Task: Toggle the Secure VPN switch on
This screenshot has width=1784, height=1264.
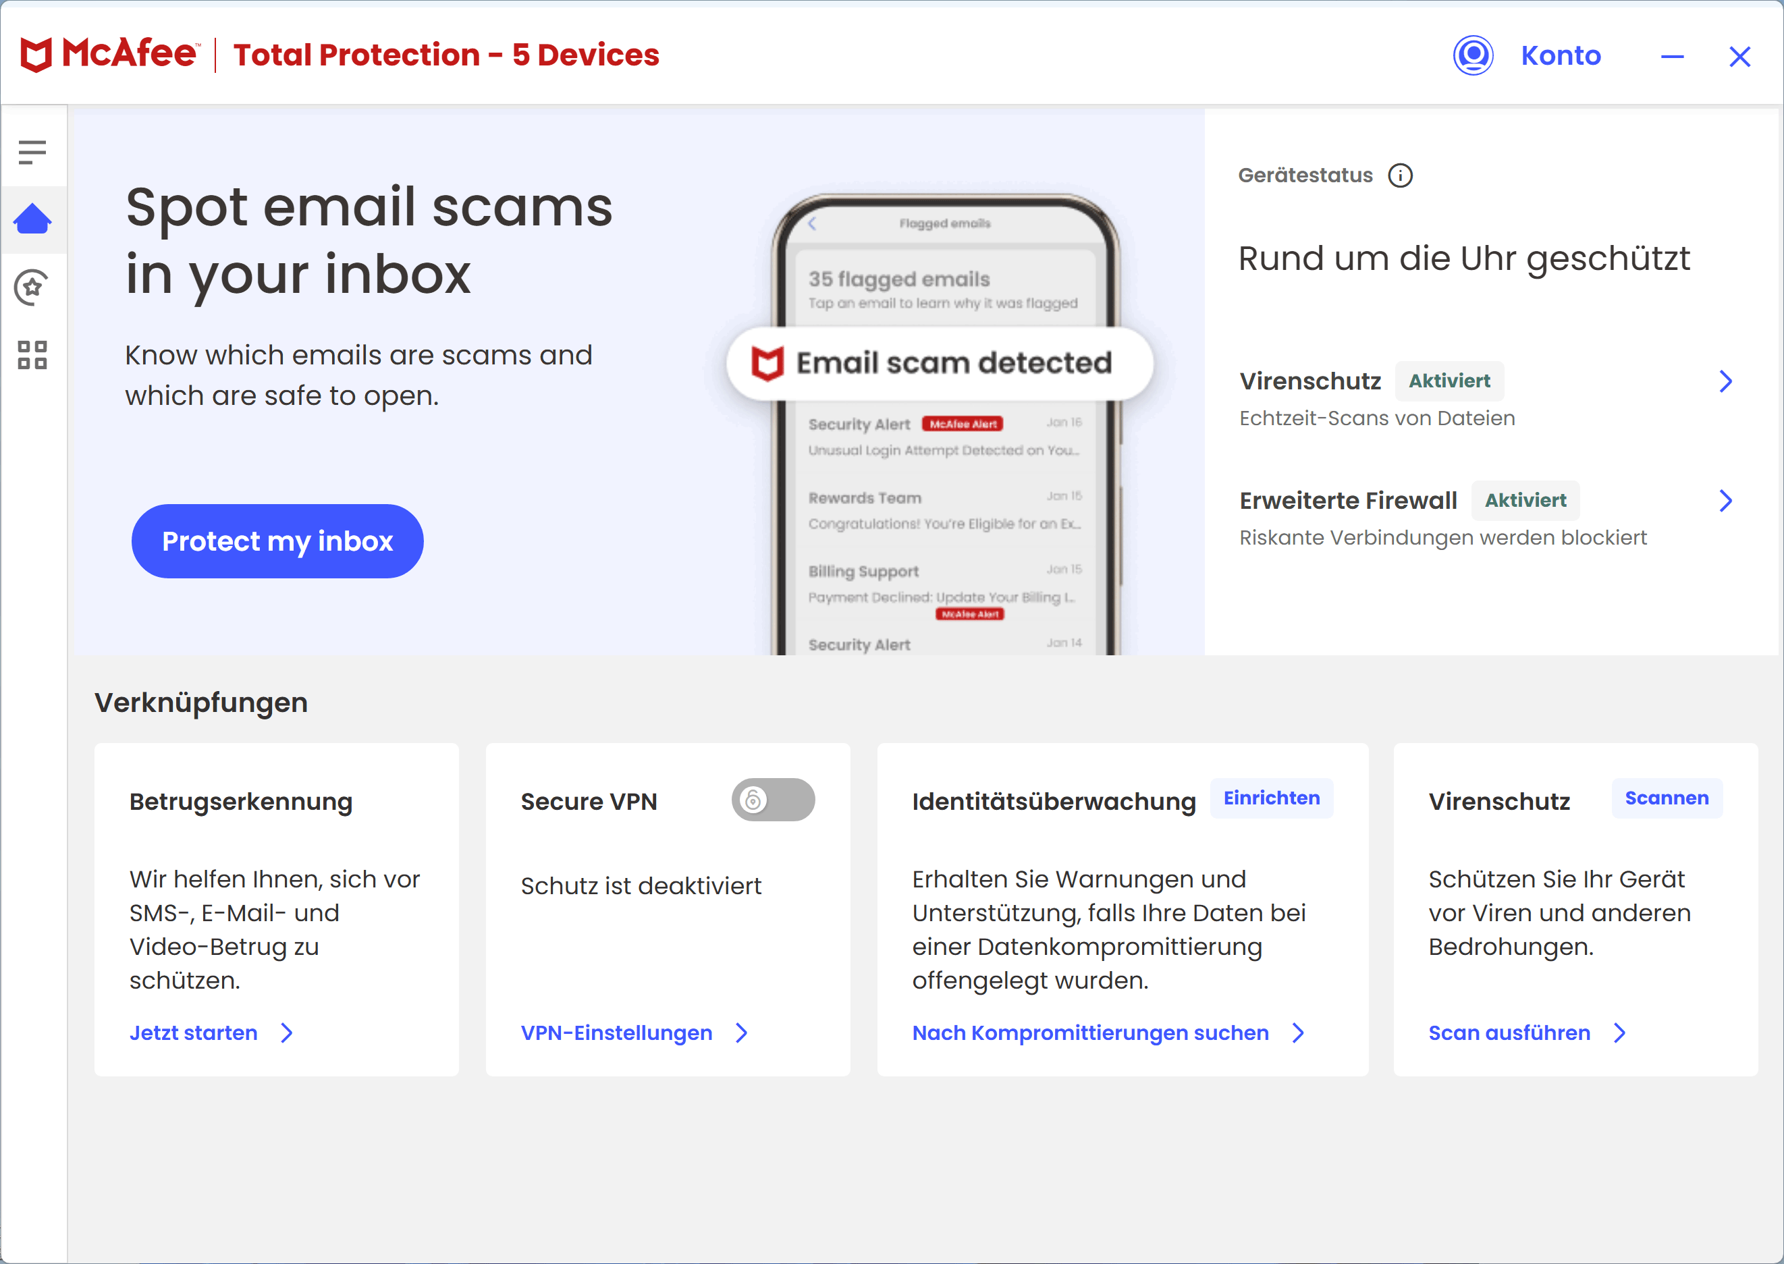Action: (x=773, y=799)
